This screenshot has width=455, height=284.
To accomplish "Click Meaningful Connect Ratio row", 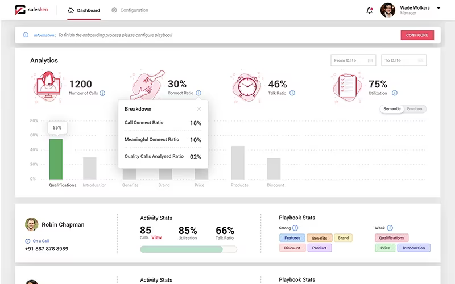I will click(163, 140).
